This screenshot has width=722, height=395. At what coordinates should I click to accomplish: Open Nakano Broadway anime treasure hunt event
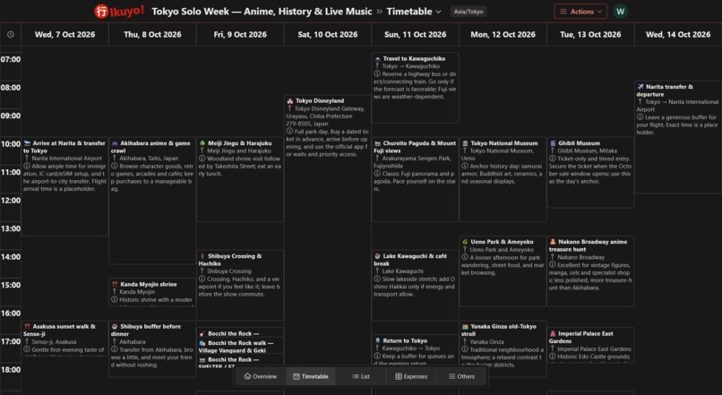pos(590,271)
